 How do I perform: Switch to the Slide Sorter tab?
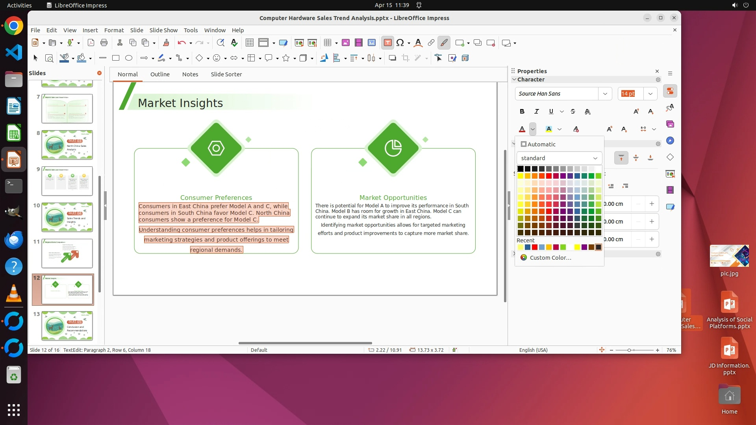pos(226,74)
